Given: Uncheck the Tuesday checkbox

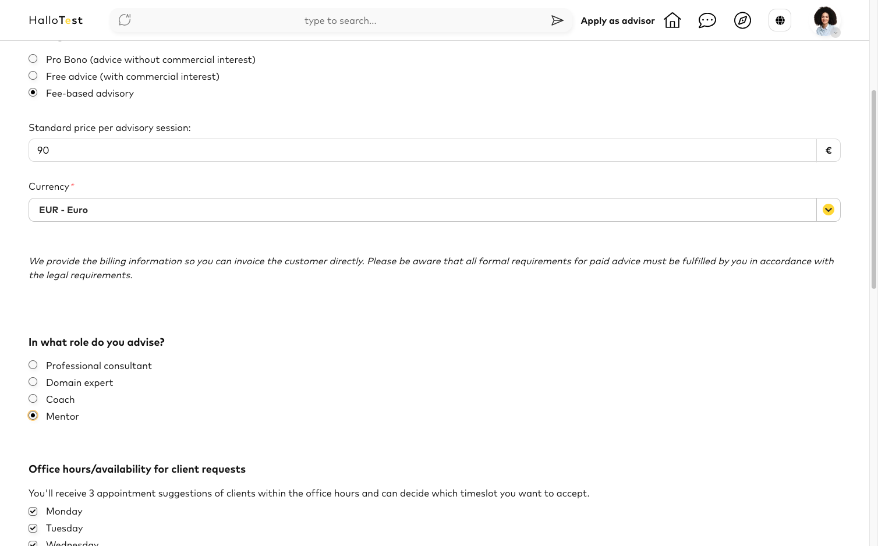Looking at the screenshot, I should 33,528.
